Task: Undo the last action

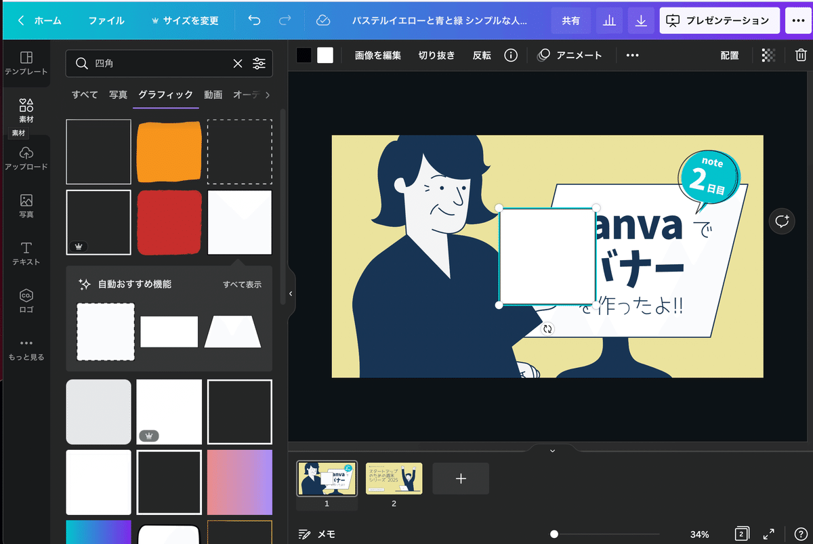Action: coord(254,20)
